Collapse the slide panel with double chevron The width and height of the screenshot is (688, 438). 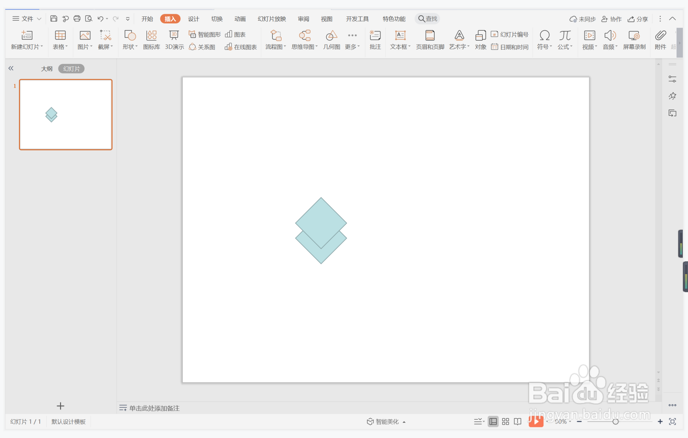coord(11,68)
